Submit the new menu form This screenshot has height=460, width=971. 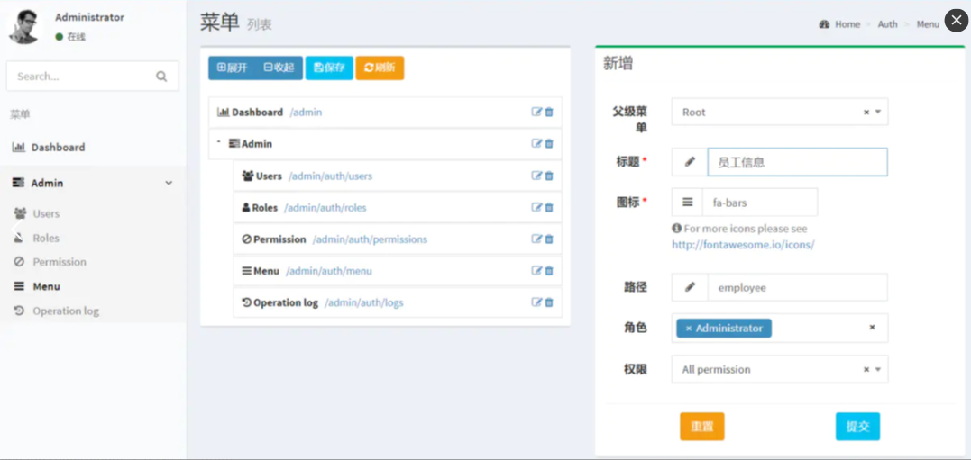(x=857, y=427)
